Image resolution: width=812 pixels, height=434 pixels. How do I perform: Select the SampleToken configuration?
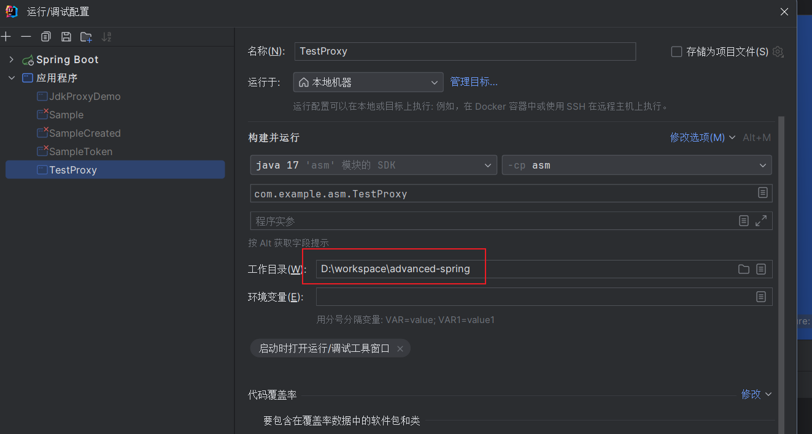click(80, 151)
